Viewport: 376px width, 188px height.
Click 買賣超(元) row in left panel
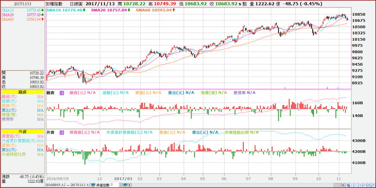point(22,136)
